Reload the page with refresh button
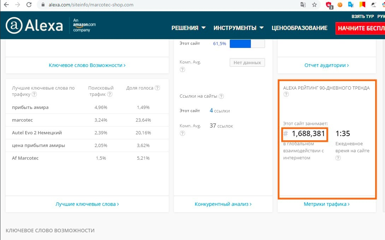Viewport: 385px width, 240px height. pyautogui.click(x=29, y=5)
